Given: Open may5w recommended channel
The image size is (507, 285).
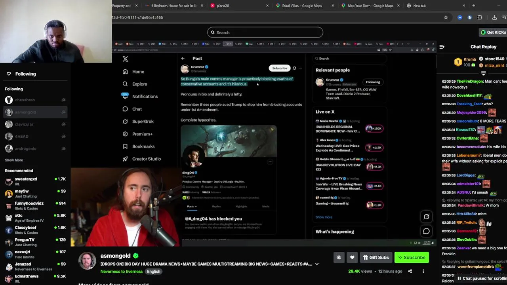Looking at the screenshot, I should coord(35,194).
